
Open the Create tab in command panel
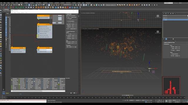coord(164,14)
